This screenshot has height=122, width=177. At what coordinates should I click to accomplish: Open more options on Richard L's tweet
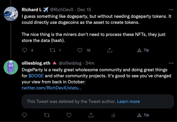pyautogui.click(x=171, y=10)
